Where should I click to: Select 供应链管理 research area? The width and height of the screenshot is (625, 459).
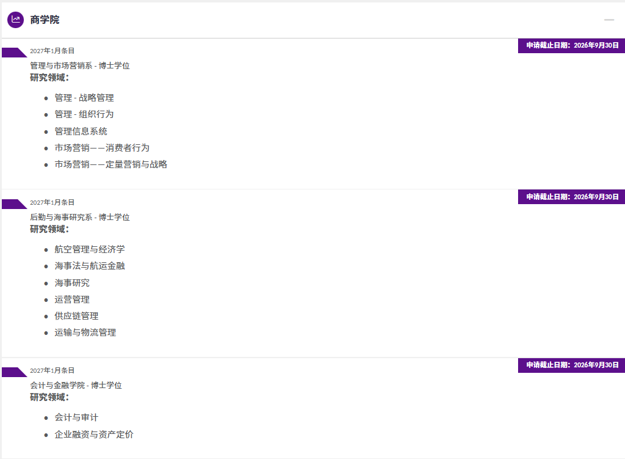click(76, 316)
